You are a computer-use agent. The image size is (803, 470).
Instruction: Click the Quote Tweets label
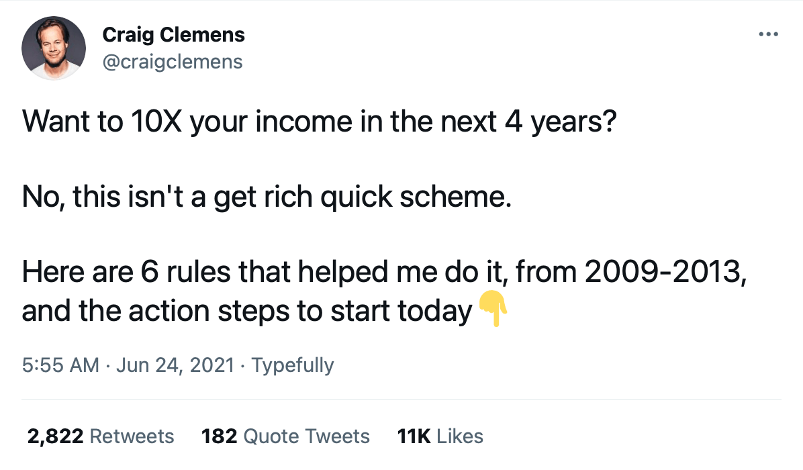coord(306,436)
